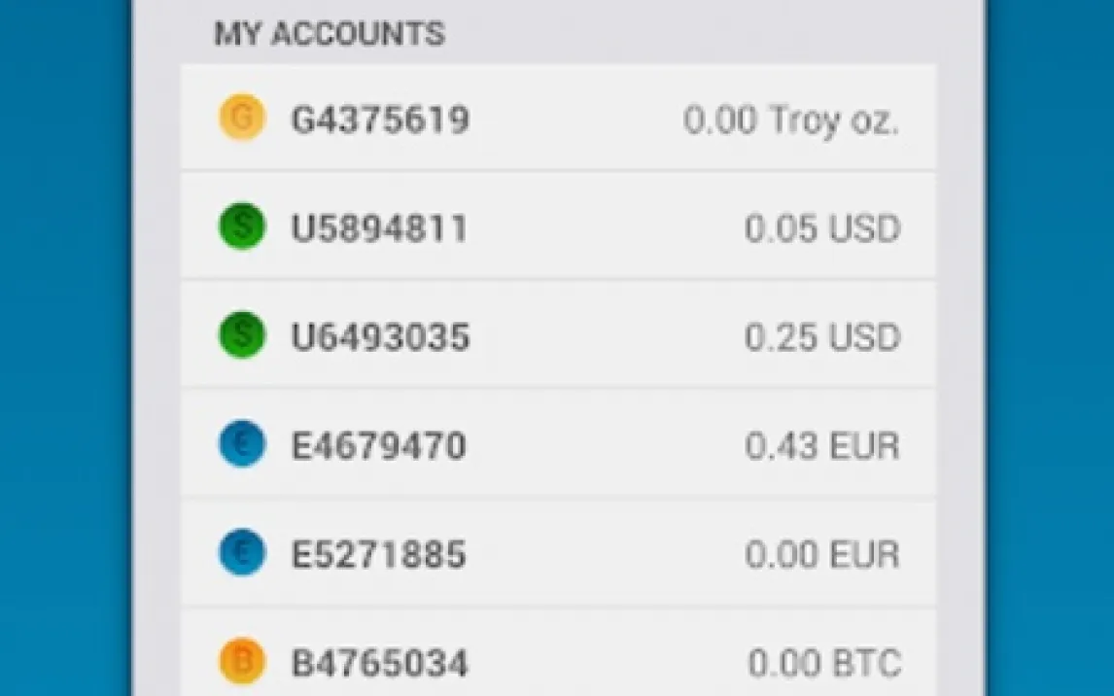The width and height of the screenshot is (1114, 696).
Task: Click the blue euro icon beside E5271885
Action: point(241,554)
